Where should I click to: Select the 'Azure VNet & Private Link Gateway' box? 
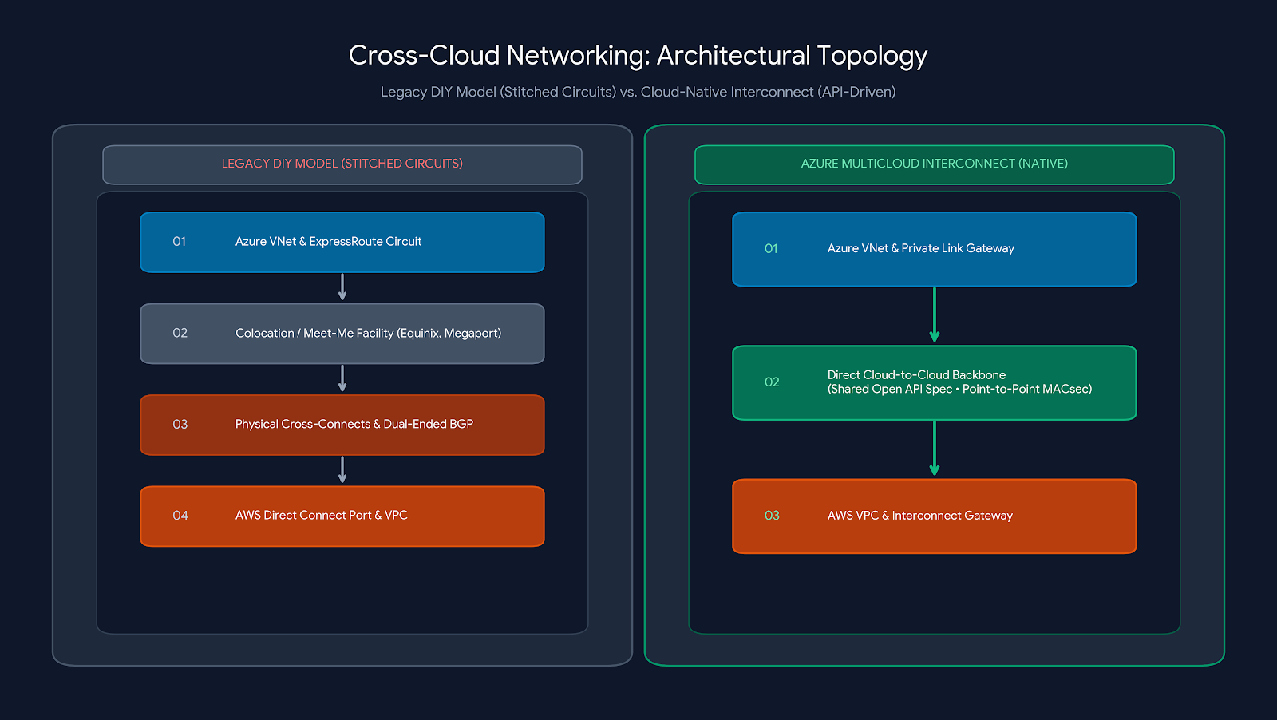pyautogui.click(x=935, y=249)
